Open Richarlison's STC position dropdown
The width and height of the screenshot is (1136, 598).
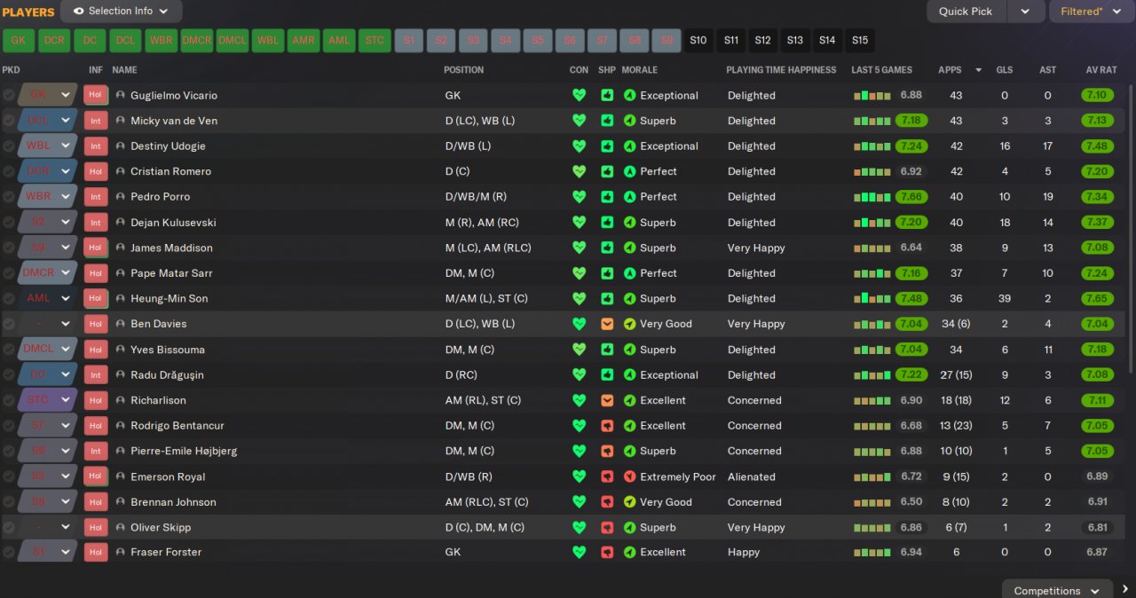(x=66, y=400)
